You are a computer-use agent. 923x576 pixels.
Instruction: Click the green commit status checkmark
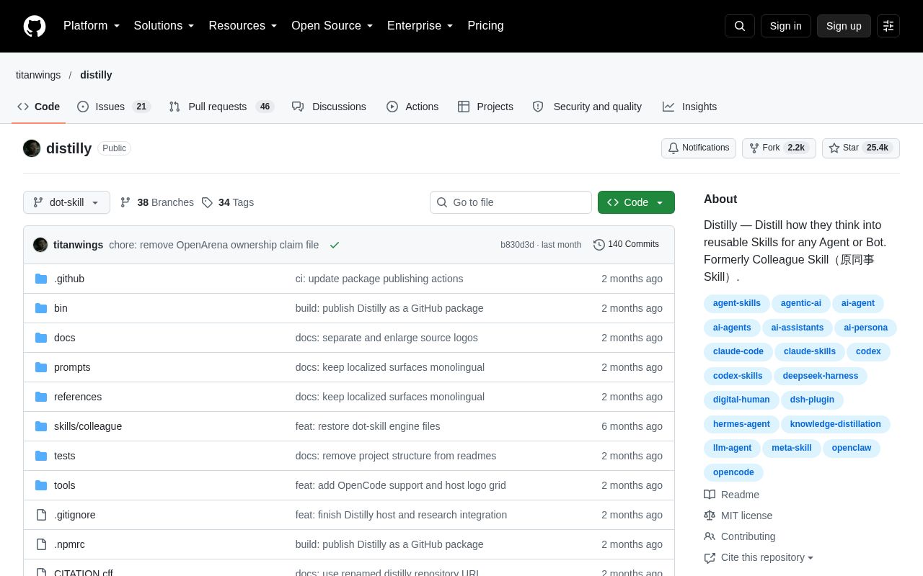click(335, 245)
